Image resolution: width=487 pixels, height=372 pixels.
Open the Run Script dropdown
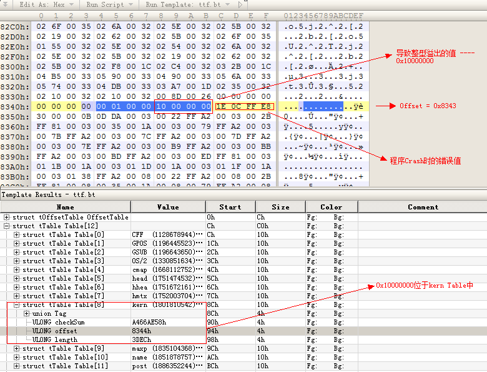[x=109, y=4]
